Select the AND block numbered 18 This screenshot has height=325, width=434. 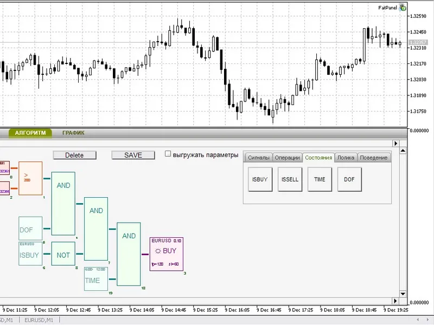point(129,254)
